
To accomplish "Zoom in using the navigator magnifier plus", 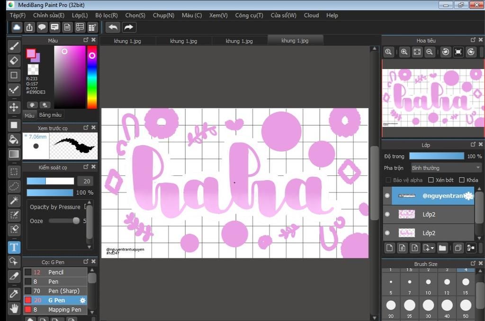I will pyautogui.click(x=404, y=52).
